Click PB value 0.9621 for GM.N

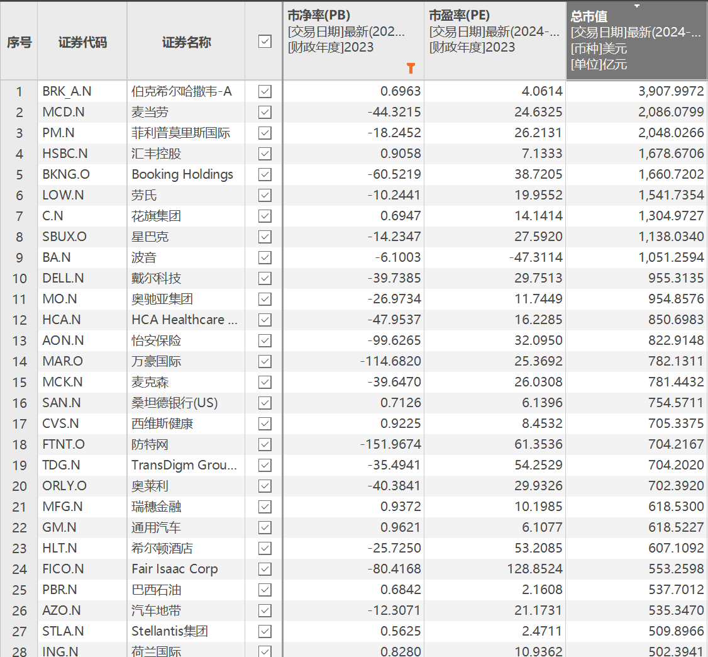[401, 528]
